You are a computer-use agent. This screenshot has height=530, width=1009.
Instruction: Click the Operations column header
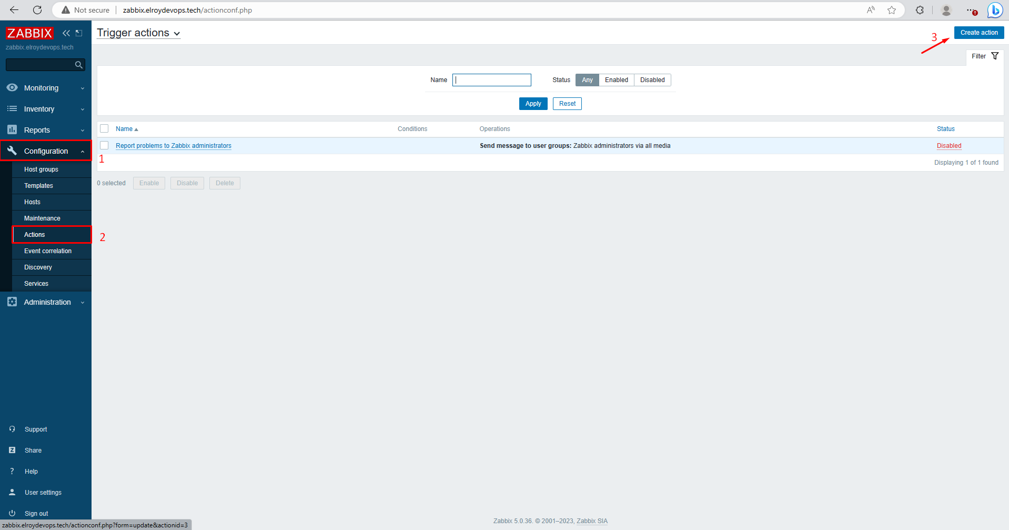pos(495,129)
